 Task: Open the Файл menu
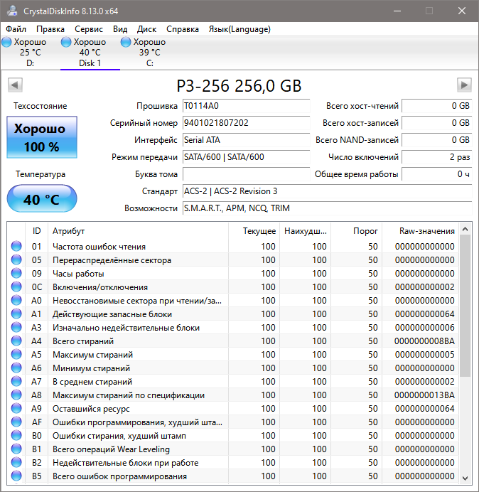tap(16, 29)
